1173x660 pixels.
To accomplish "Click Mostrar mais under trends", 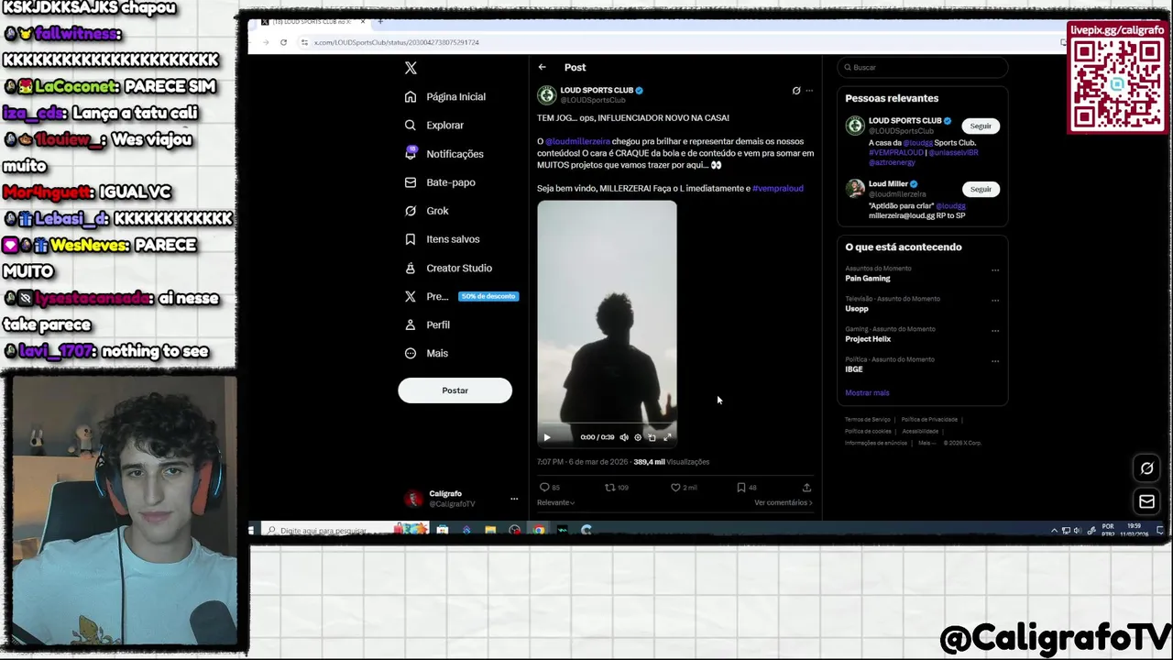I will coord(867,393).
